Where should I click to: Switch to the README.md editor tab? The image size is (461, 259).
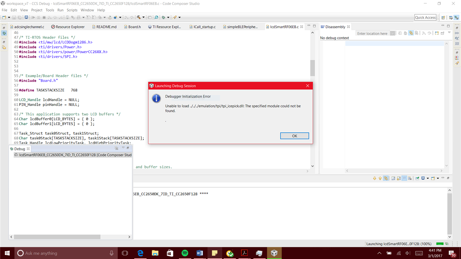point(104,27)
